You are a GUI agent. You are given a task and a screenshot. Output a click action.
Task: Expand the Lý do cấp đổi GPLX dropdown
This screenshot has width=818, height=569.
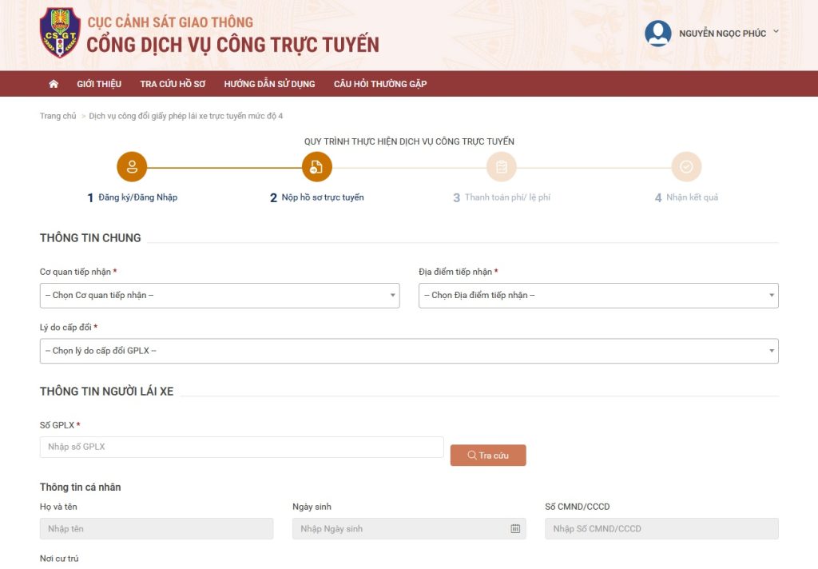coord(409,351)
